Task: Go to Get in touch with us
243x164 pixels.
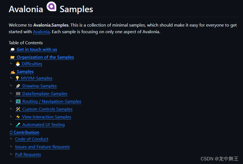Action: pos(37,50)
